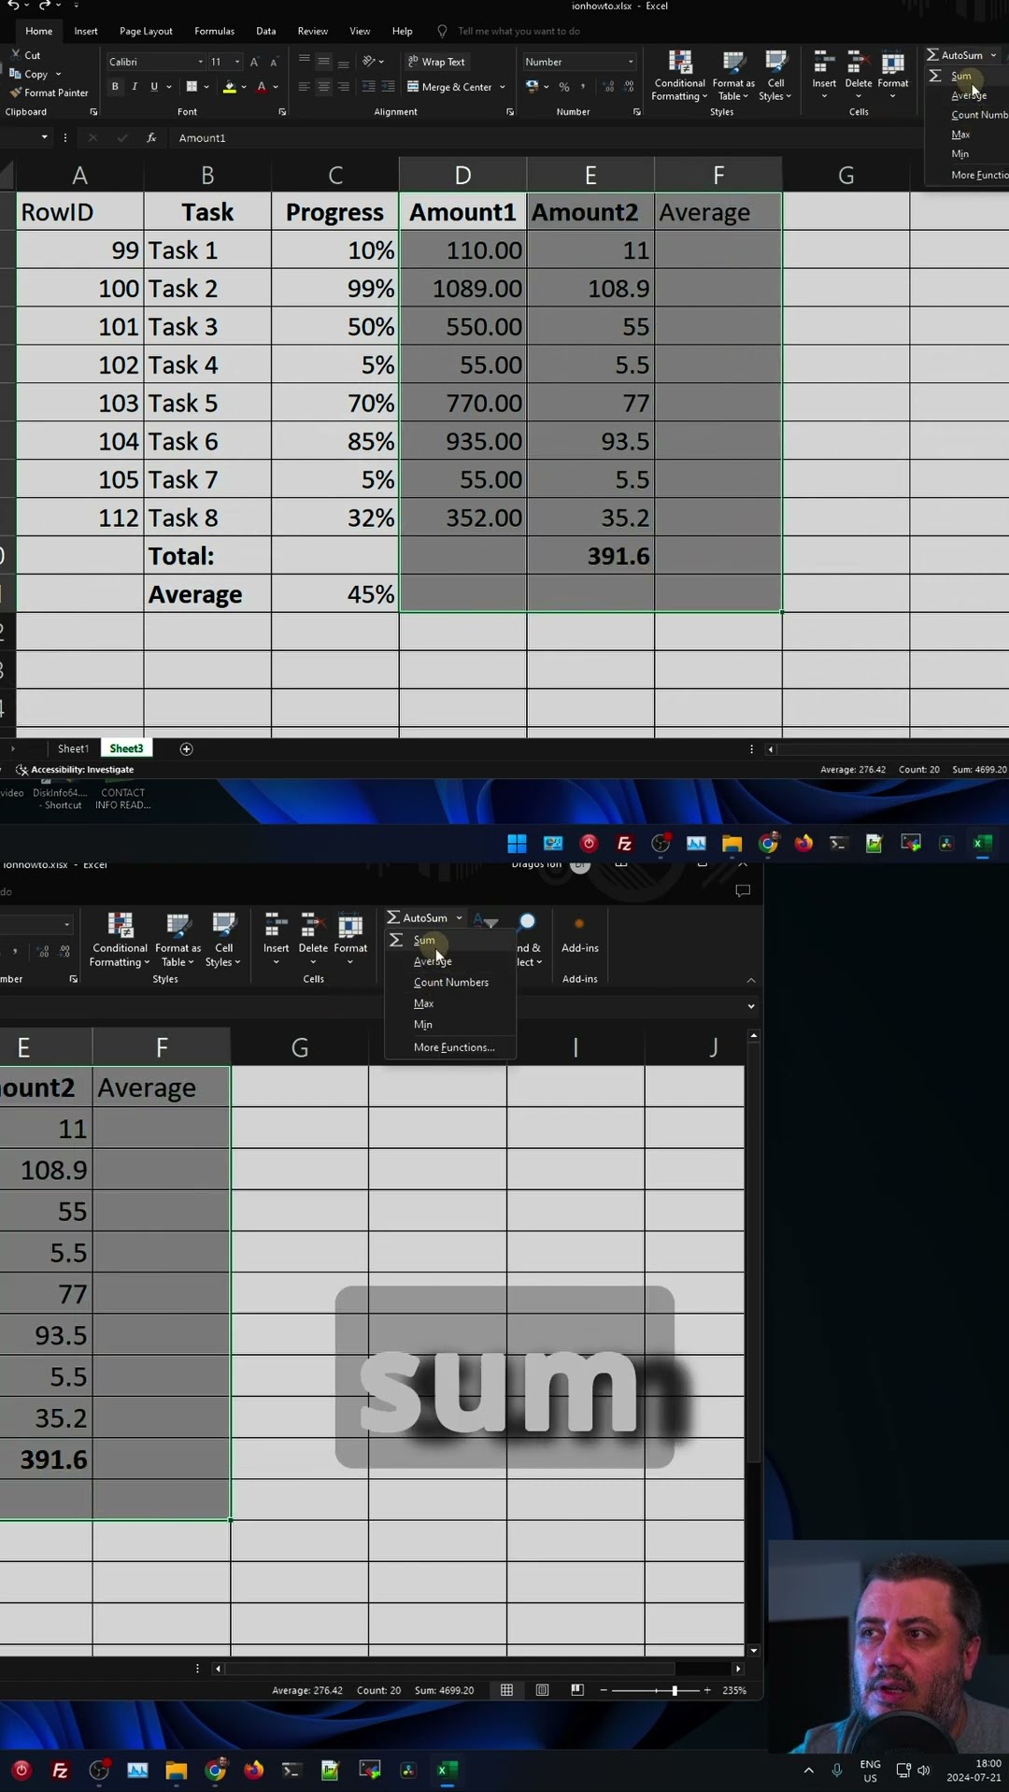1009x1792 pixels.
Task: Open Firefox from the bottom taskbar
Action: click(253, 1770)
